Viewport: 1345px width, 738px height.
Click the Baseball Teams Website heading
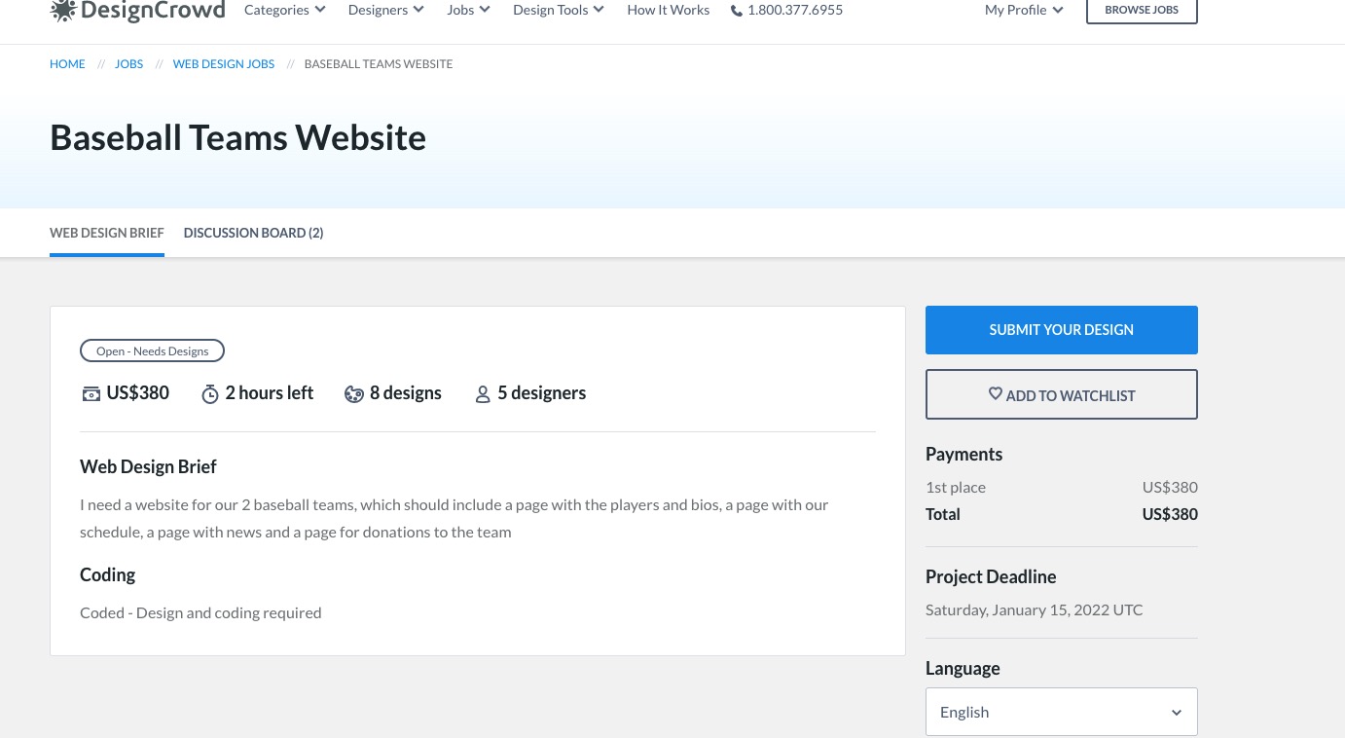coord(238,137)
